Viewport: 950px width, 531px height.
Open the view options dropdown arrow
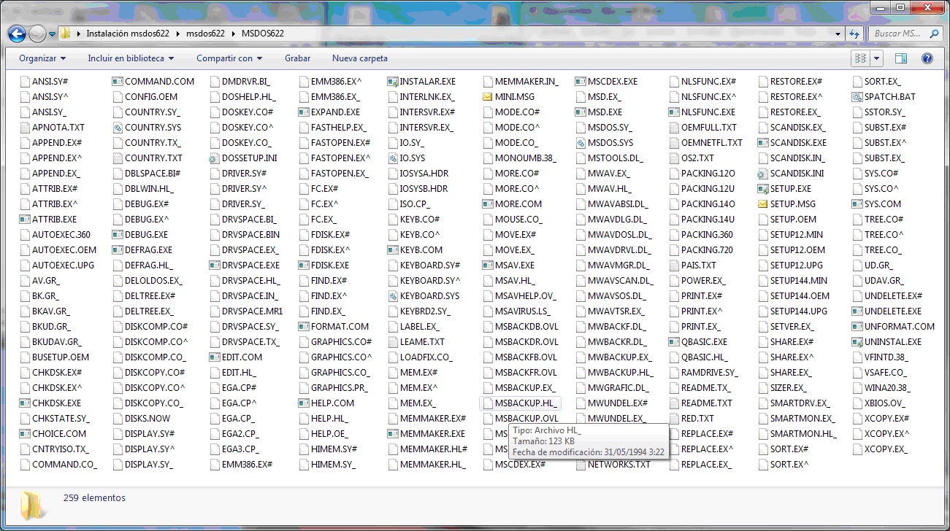tap(876, 58)
